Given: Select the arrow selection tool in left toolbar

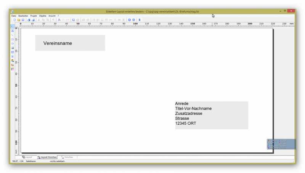Looking at the screenshot, I should pos(13,26).
